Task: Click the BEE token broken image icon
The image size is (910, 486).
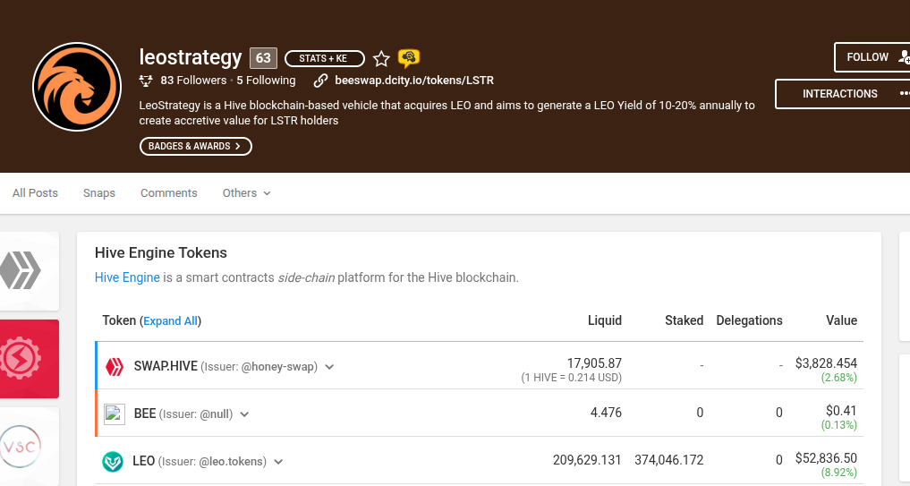Action: (x=115, y=414)
